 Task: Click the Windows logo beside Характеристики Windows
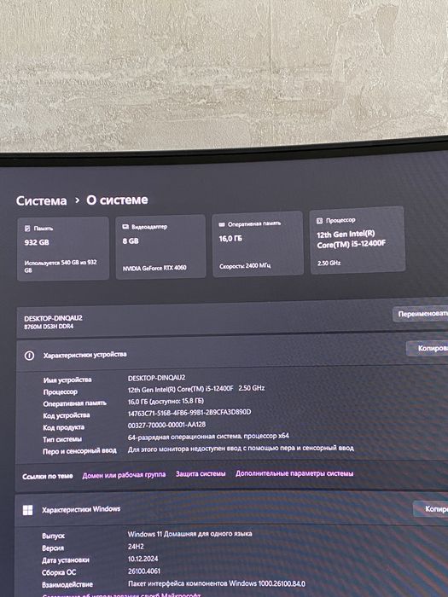tap(28, 510)
